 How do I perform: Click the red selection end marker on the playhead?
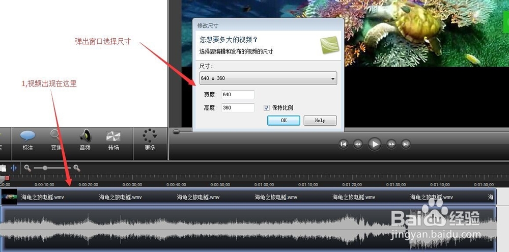coord(7,178)
